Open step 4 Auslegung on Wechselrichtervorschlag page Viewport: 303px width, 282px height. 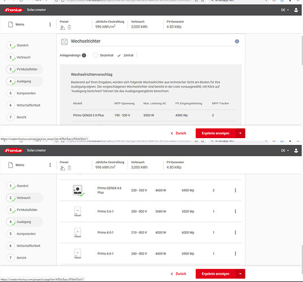point(24,81)
